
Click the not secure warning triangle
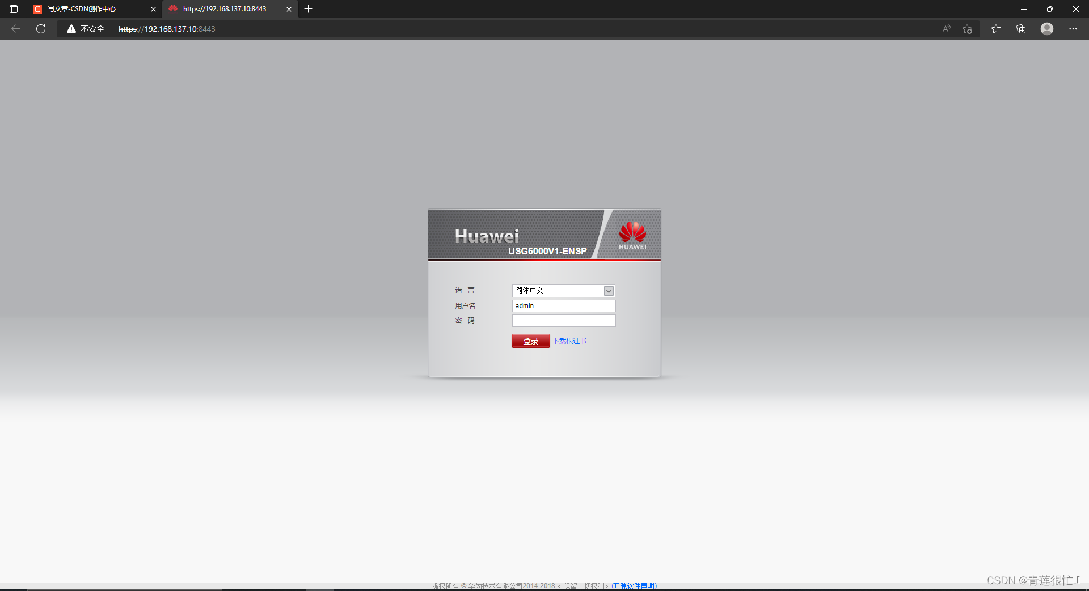pyautogui.click(x=71, y=29)
